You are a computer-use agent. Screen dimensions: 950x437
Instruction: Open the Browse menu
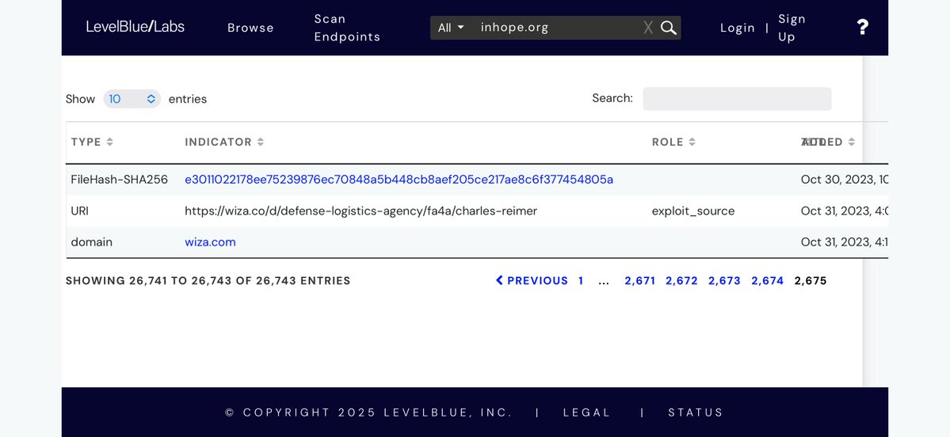(x=250, y=28)
